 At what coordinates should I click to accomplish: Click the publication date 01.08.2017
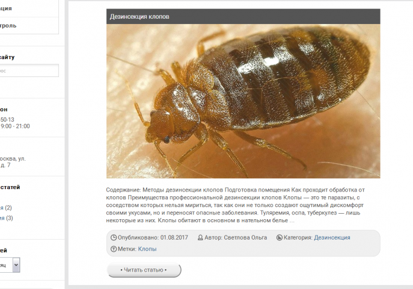pyautogui.click(x=174, y=238)
